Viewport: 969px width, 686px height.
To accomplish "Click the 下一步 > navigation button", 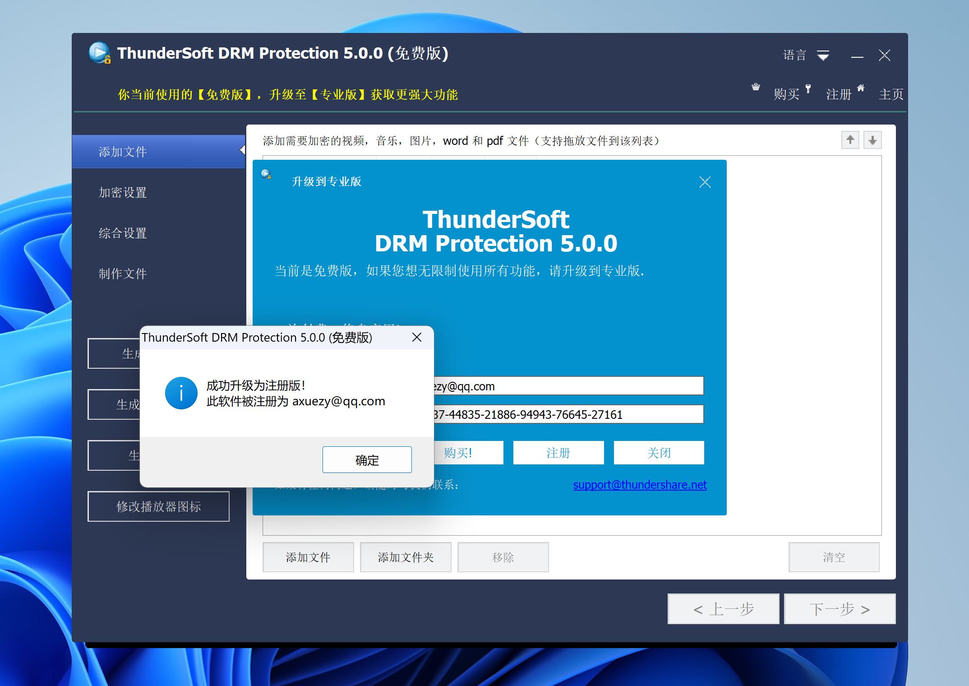I will [839, 609].
